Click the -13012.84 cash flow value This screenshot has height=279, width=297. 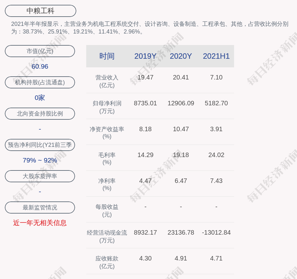tap(216, 232)
